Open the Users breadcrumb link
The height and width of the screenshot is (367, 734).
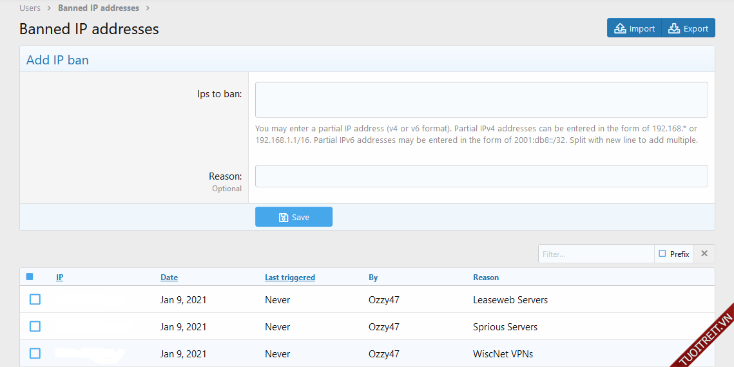tap(30, 8)
